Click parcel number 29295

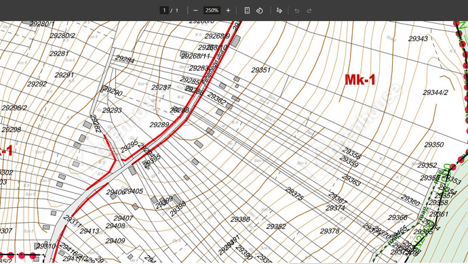[130, 146]
